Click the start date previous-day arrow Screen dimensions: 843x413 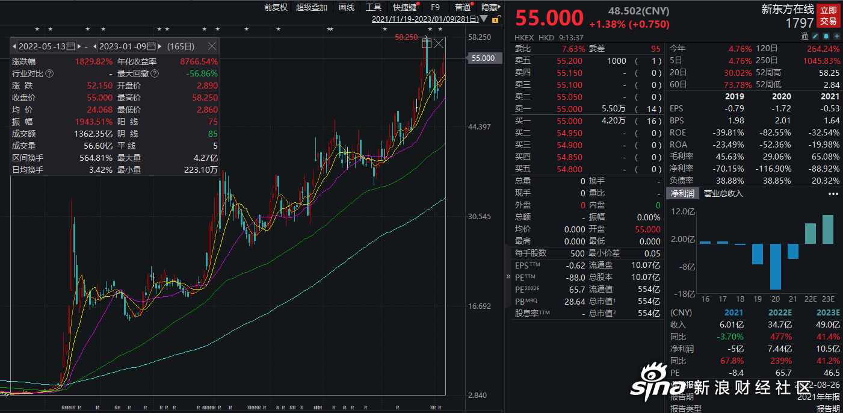pos(14,46)
